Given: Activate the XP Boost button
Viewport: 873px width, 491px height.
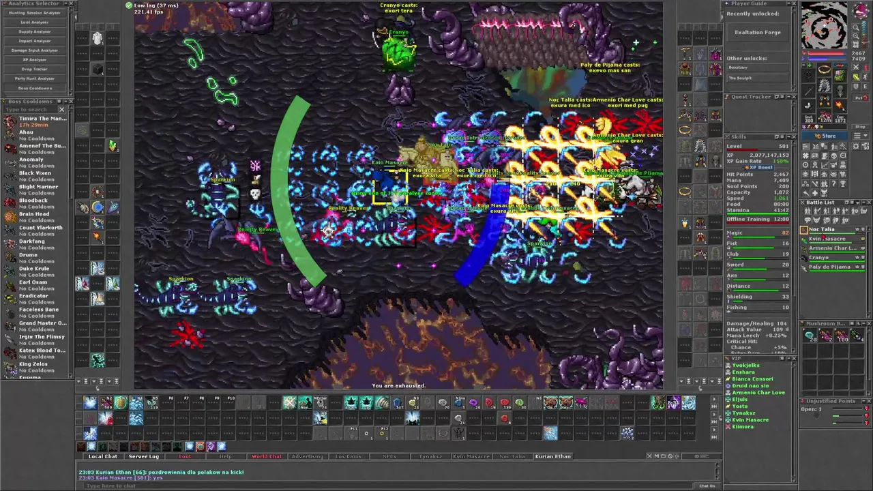Looking at the screenshot, I should pos(758,168).
